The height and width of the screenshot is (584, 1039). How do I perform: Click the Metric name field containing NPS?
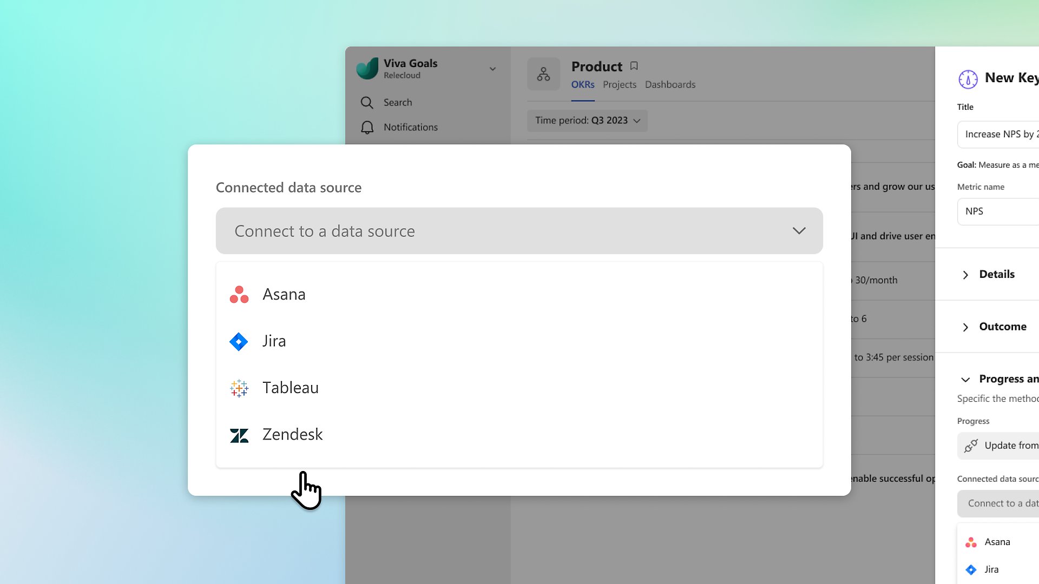click(x=998, y=211)
